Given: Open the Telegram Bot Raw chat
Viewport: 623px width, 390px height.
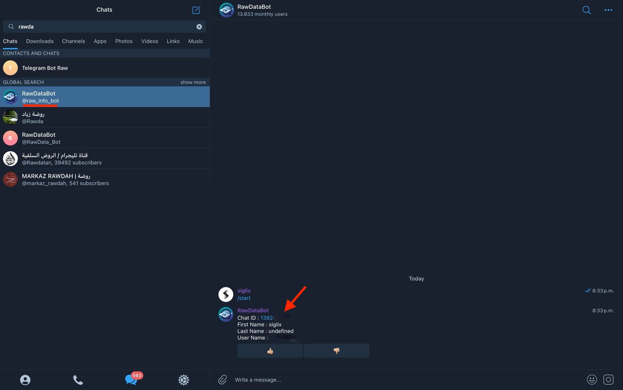Looking at the screenshot, I should click(x=105, y=68).
